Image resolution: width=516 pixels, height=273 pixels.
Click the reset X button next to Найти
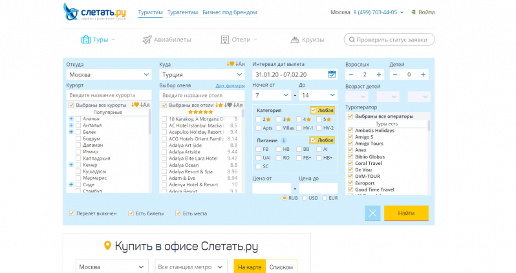(x=372, y=213)
